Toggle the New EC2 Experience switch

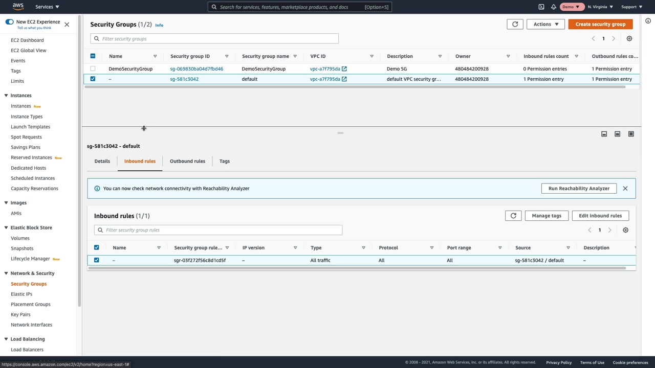[x=9, y=22]
